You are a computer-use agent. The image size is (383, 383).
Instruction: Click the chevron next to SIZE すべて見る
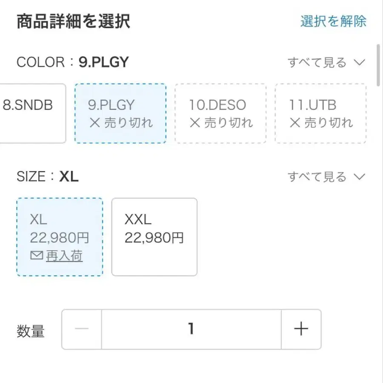(x=360, y=176)
